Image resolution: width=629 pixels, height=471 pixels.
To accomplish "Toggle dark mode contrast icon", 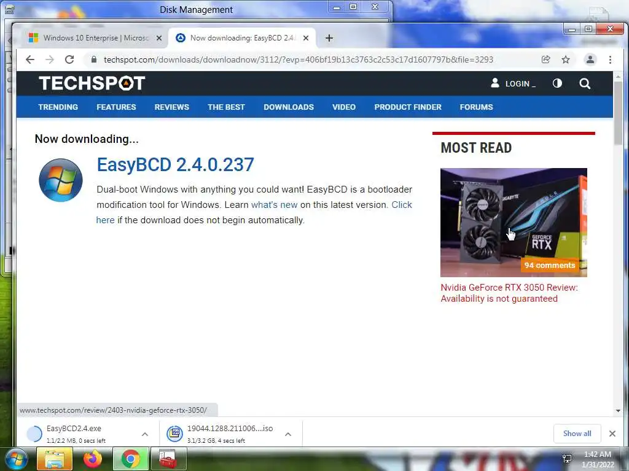I will pos(557,83).
